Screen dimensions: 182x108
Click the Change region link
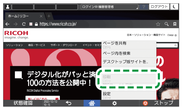[170, 35]
